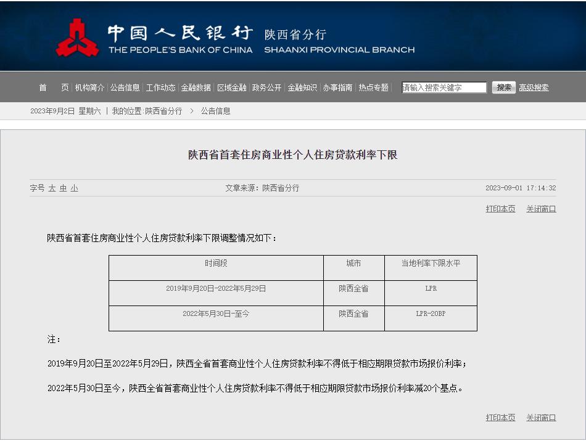Open the 公告信息 announcements menu
586x441 pixels.
click(x=123, y=87)
